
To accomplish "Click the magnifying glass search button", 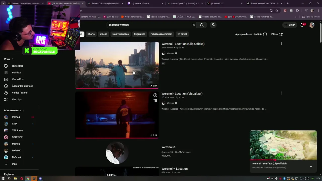I will point(202,25).
